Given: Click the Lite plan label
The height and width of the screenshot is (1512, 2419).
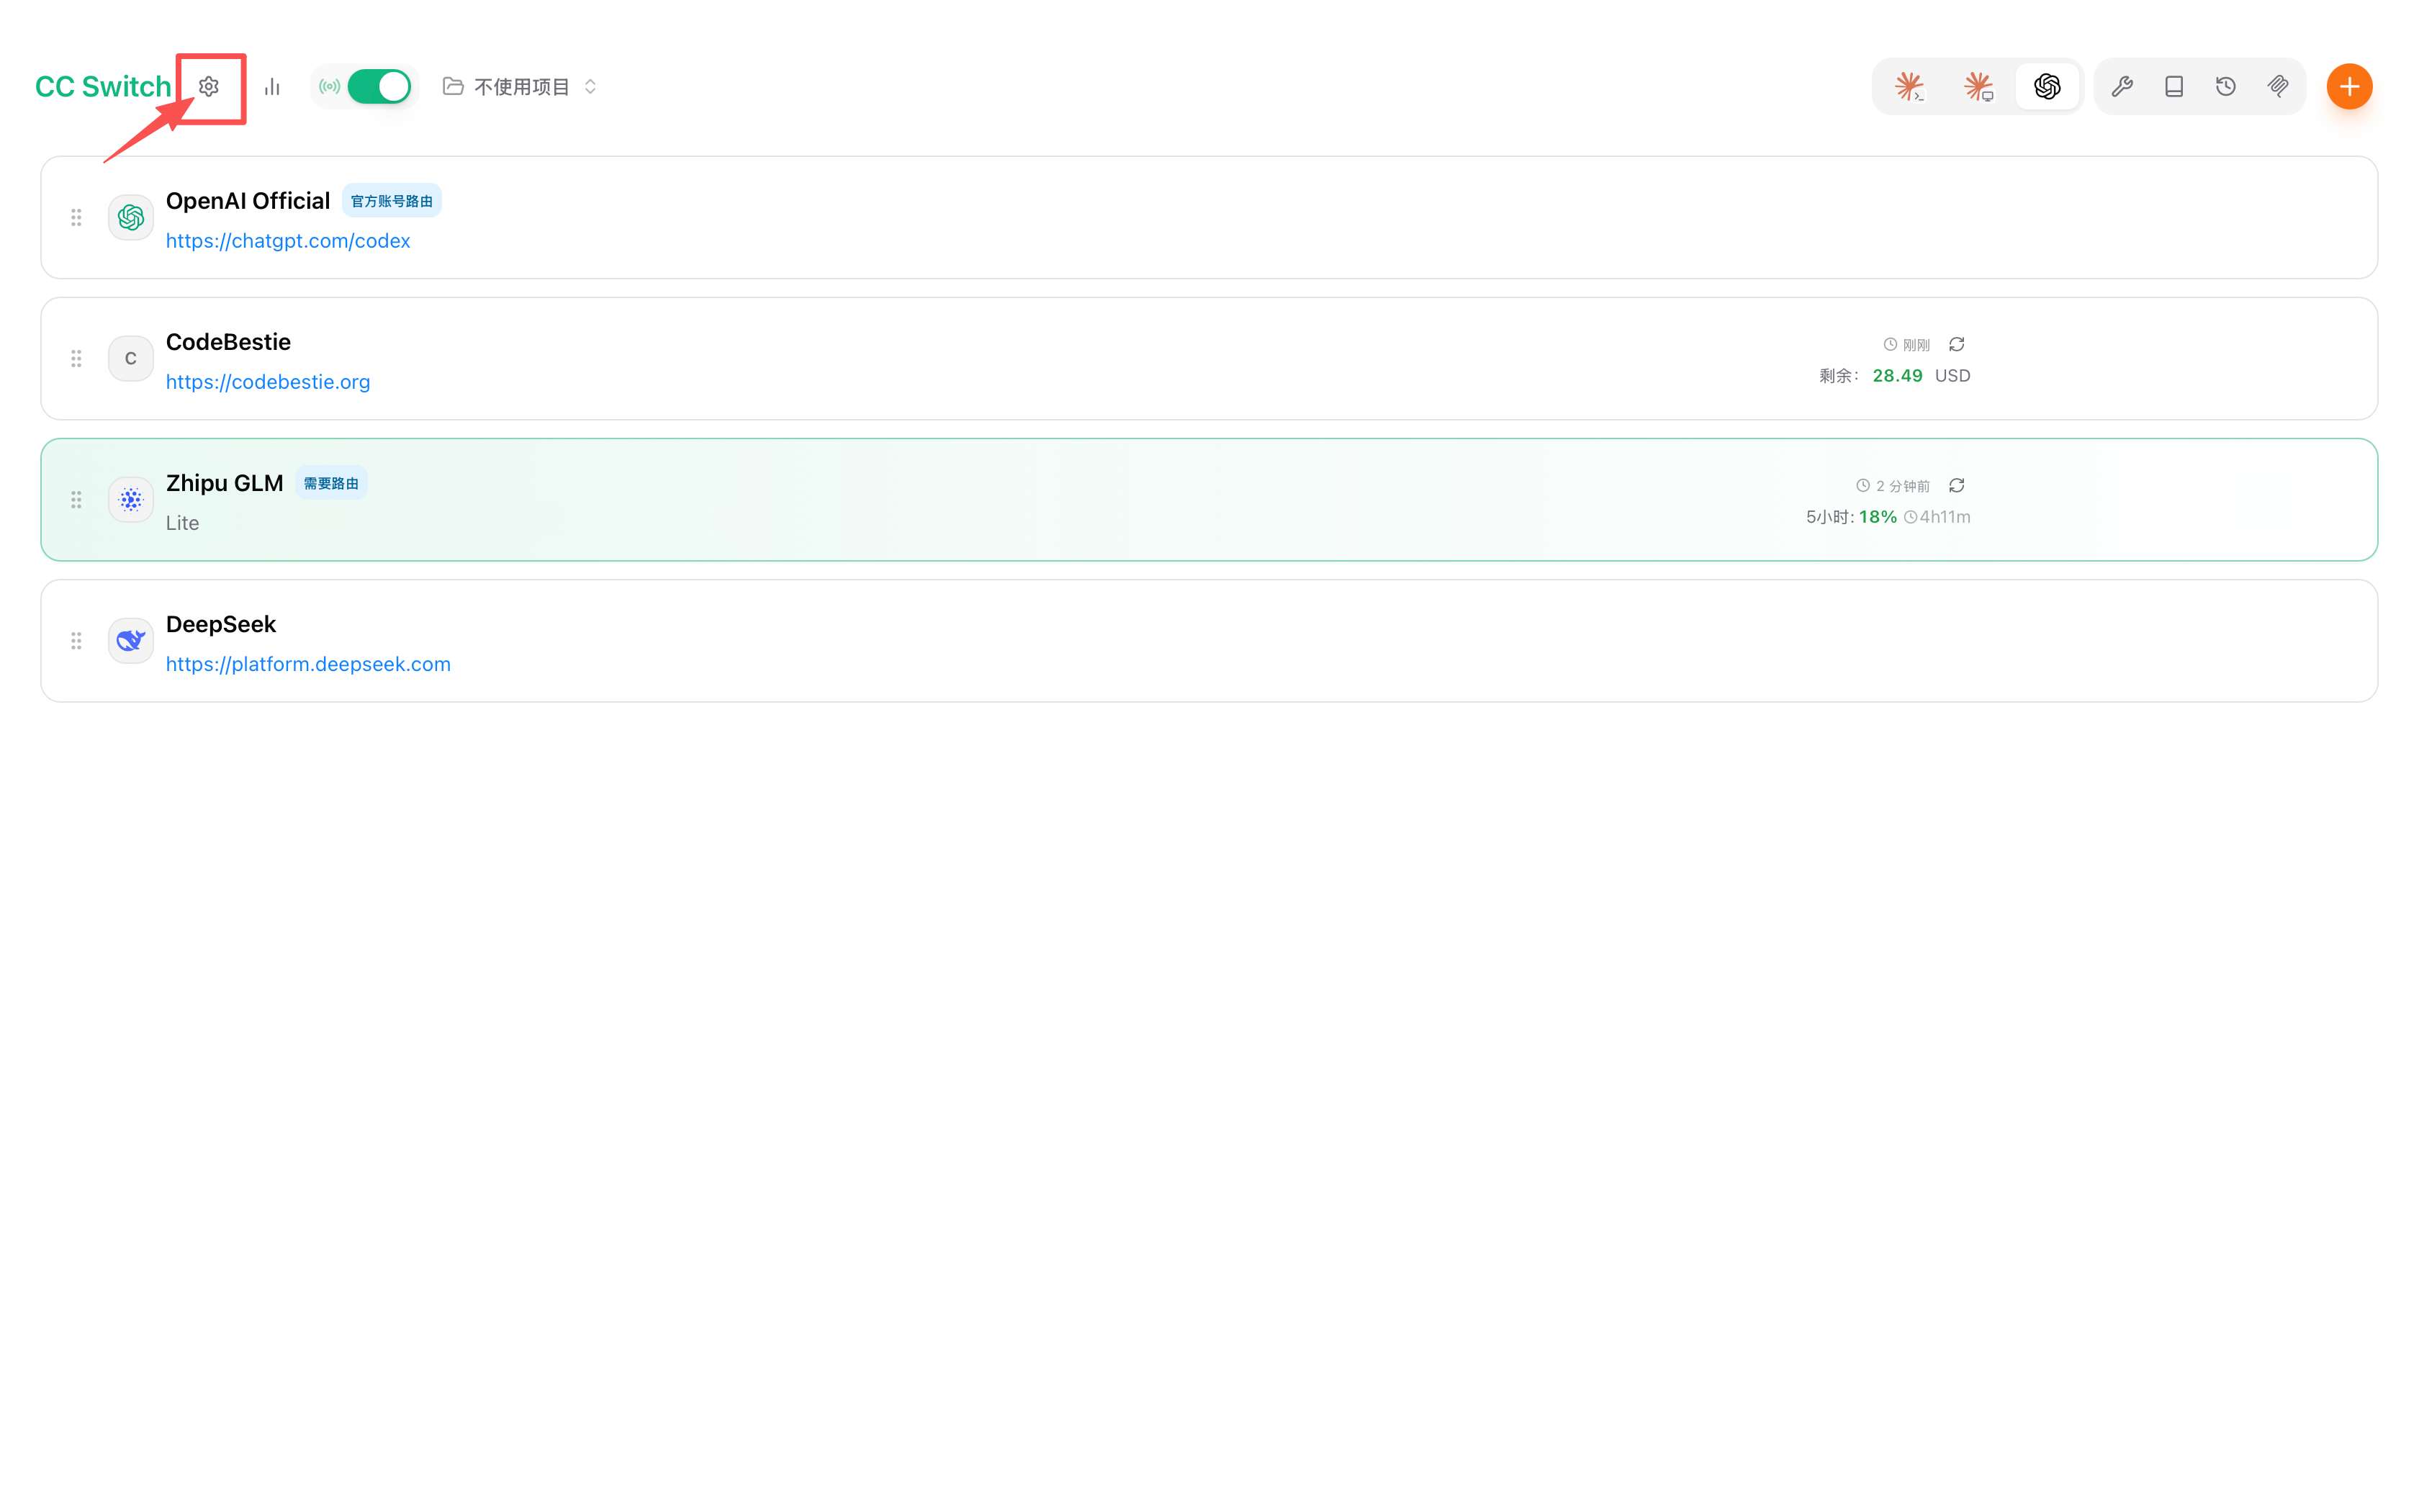Looking at the screenshot, I should pyautogui.click(x=182, y=523).
